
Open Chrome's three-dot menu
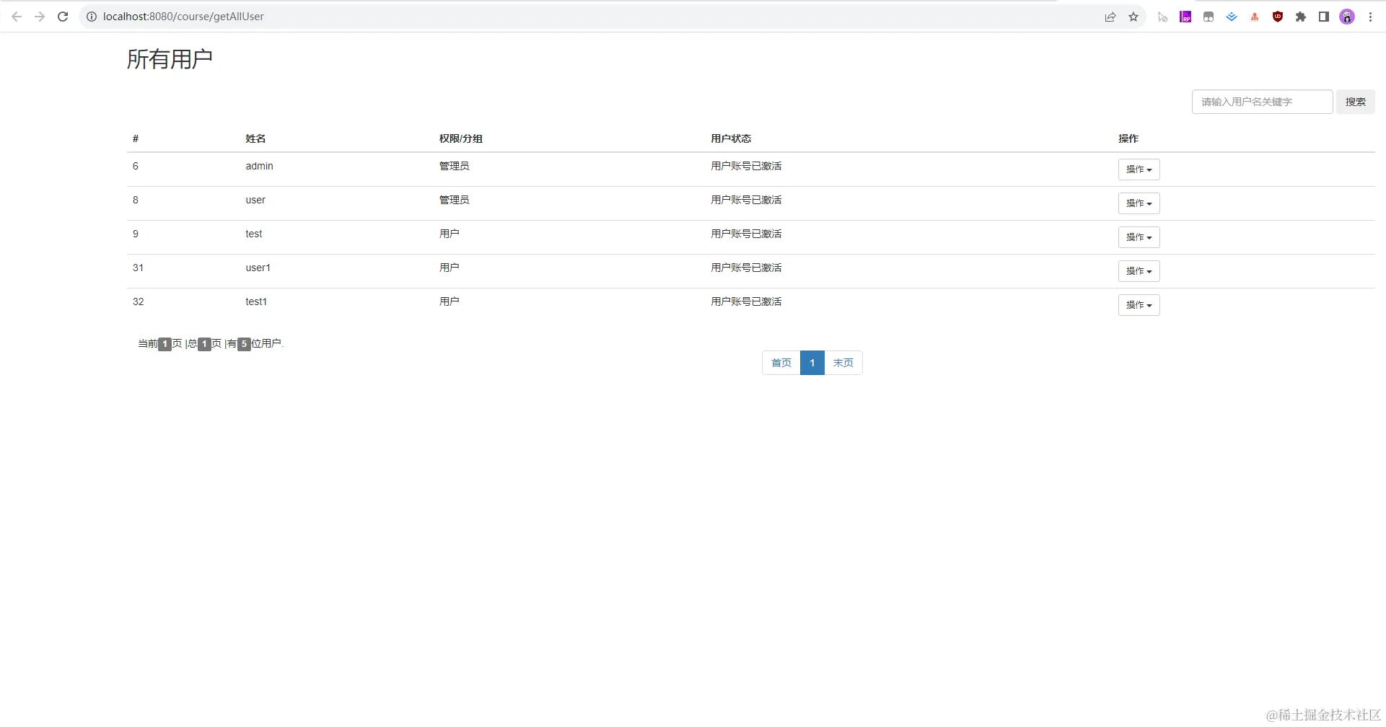tap(1370, 17)
